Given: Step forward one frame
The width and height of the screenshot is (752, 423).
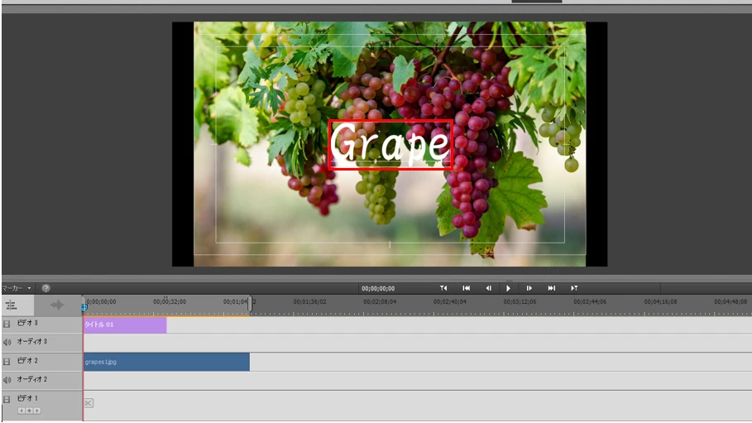Looking at the screenshot, I should coord(529,288).
